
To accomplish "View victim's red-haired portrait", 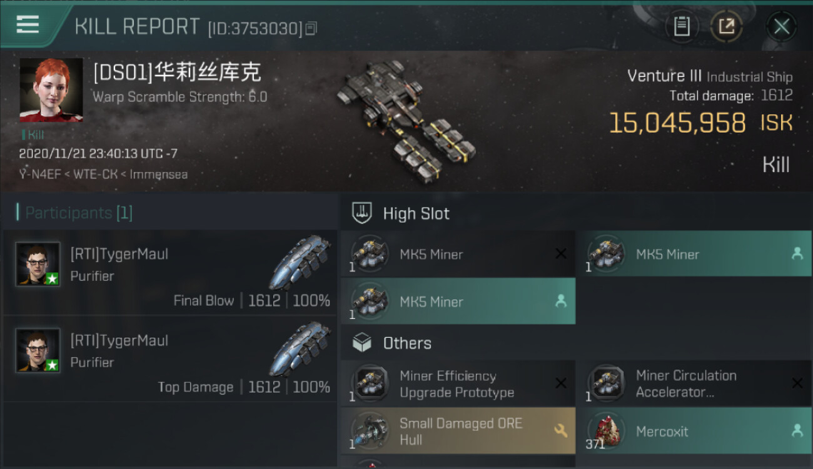I will coord(51,90).
